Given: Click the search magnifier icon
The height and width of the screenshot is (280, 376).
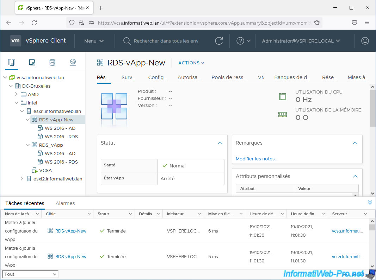Looking at the screenshot, I should coord(127,41).
